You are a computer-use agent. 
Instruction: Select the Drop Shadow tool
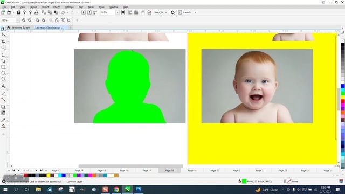pos(3,107)
